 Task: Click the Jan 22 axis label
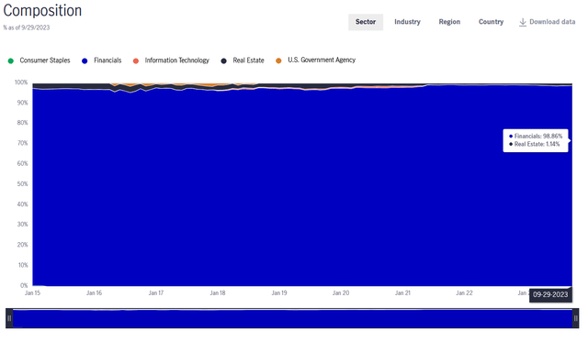point(464,293)
